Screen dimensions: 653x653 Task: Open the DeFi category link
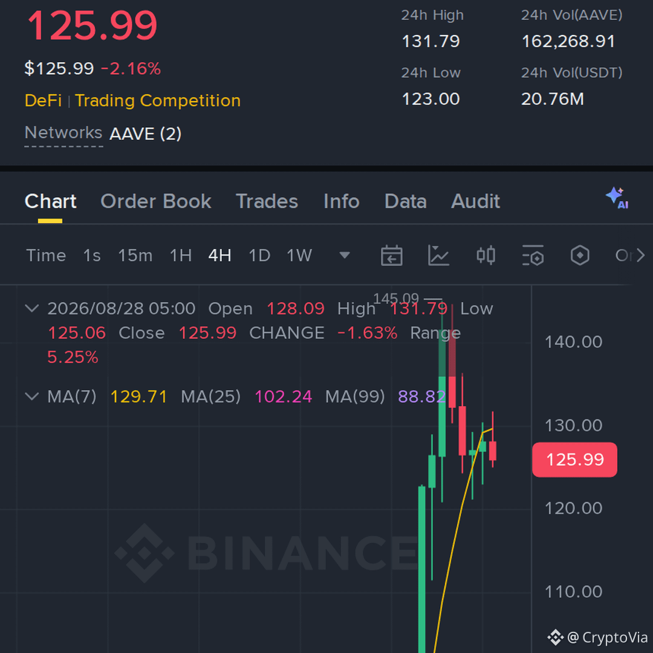click(43, 101)
